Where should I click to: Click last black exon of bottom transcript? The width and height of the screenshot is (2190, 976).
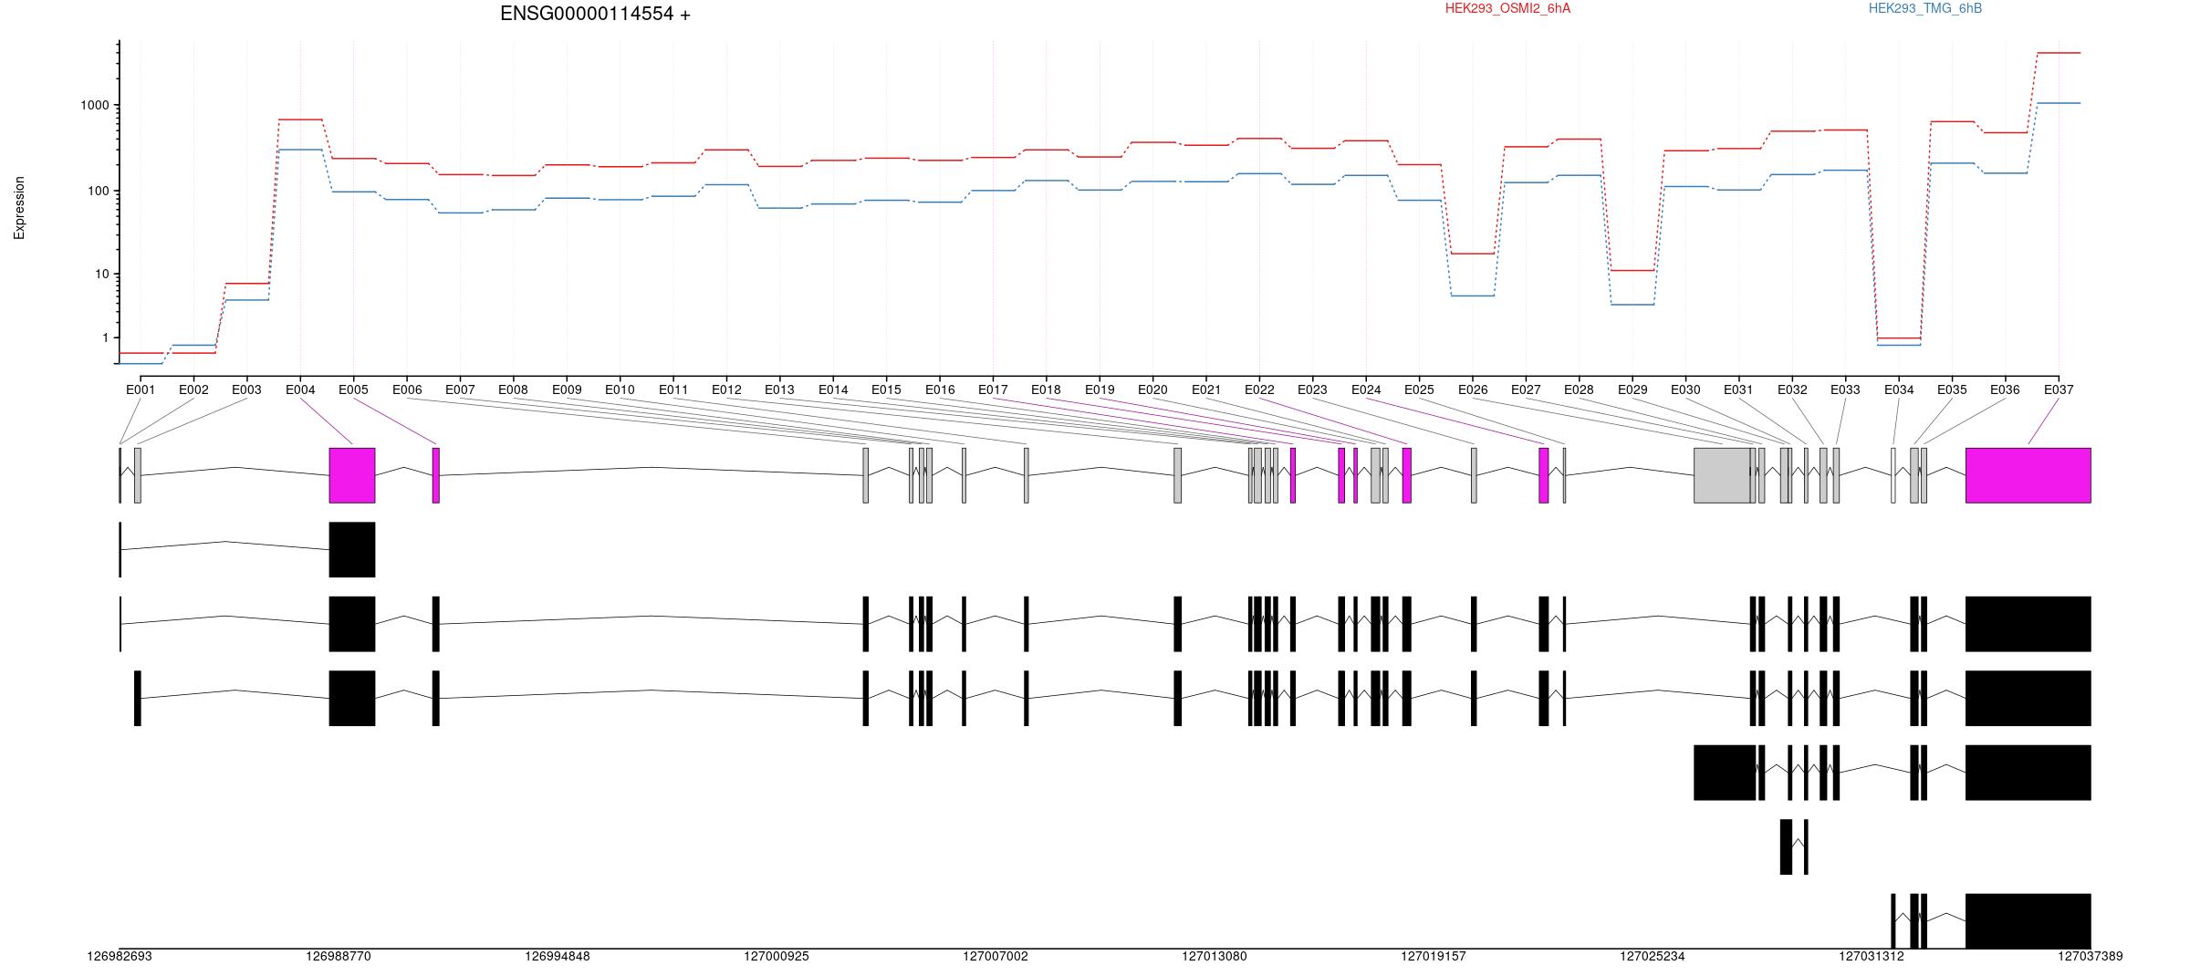click(2028, 921)
